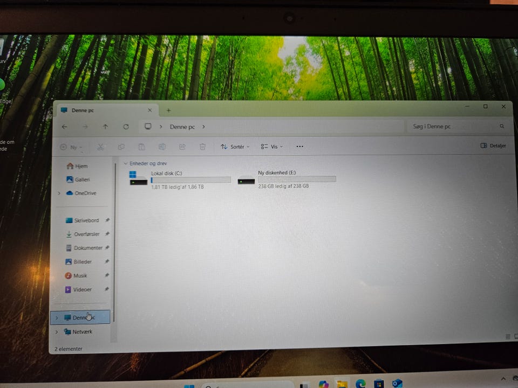Open the Vis view dropdown
518x388 pixels.
271,147
